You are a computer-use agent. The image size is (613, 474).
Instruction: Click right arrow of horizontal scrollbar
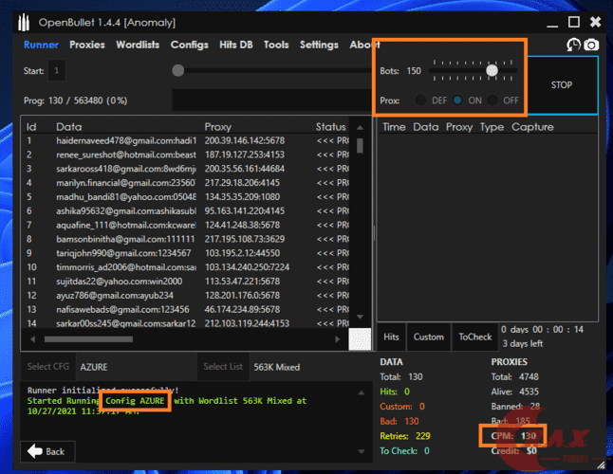click(x=337, y=339)
